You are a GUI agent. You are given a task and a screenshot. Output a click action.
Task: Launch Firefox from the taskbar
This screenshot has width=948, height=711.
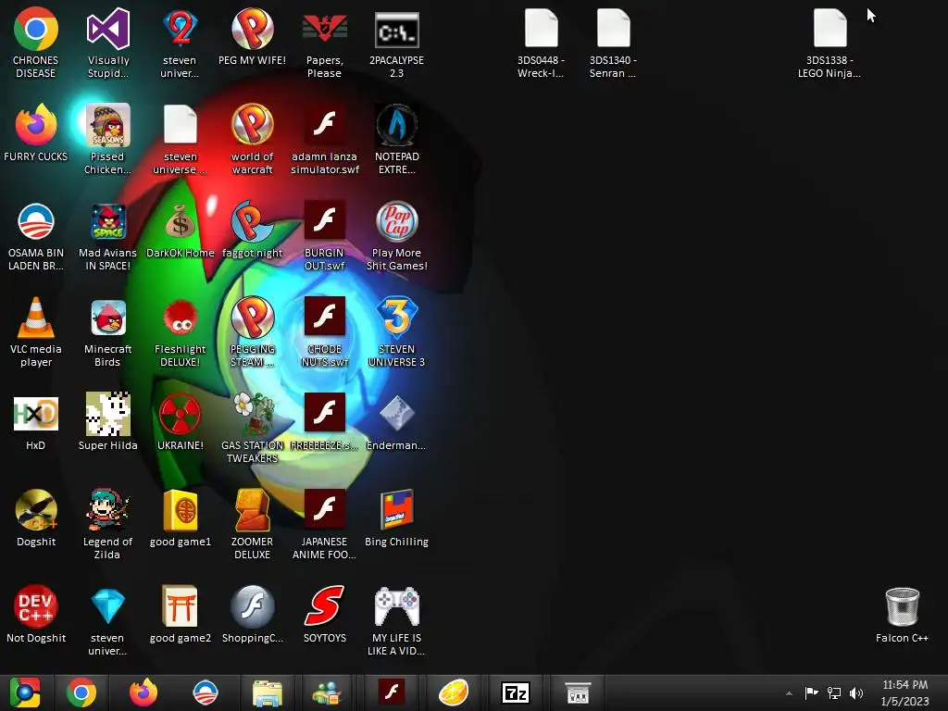143,692
